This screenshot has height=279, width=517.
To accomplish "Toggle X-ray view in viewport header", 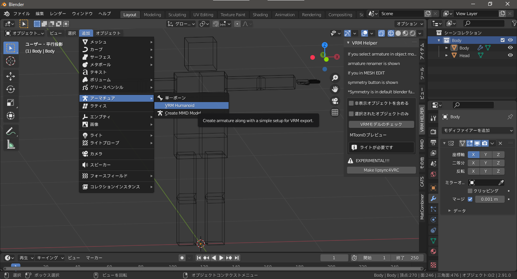I will pos(381,33).
